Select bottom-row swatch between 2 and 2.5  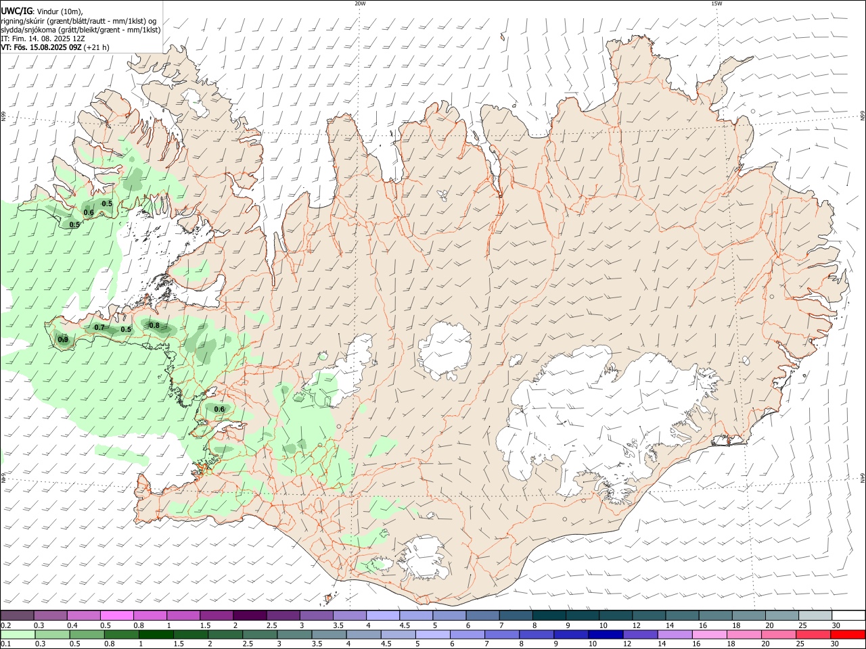click(225, 634)
